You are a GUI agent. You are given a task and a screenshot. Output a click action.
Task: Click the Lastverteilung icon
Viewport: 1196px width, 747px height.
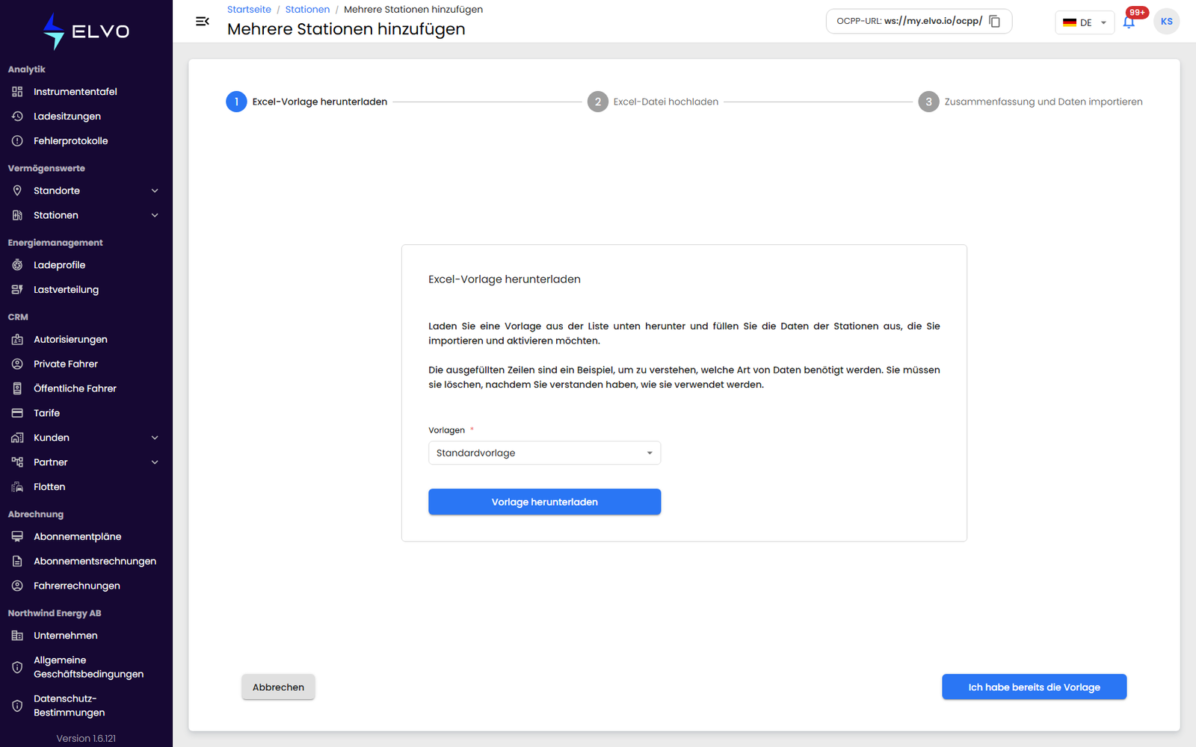pos(17,290)
